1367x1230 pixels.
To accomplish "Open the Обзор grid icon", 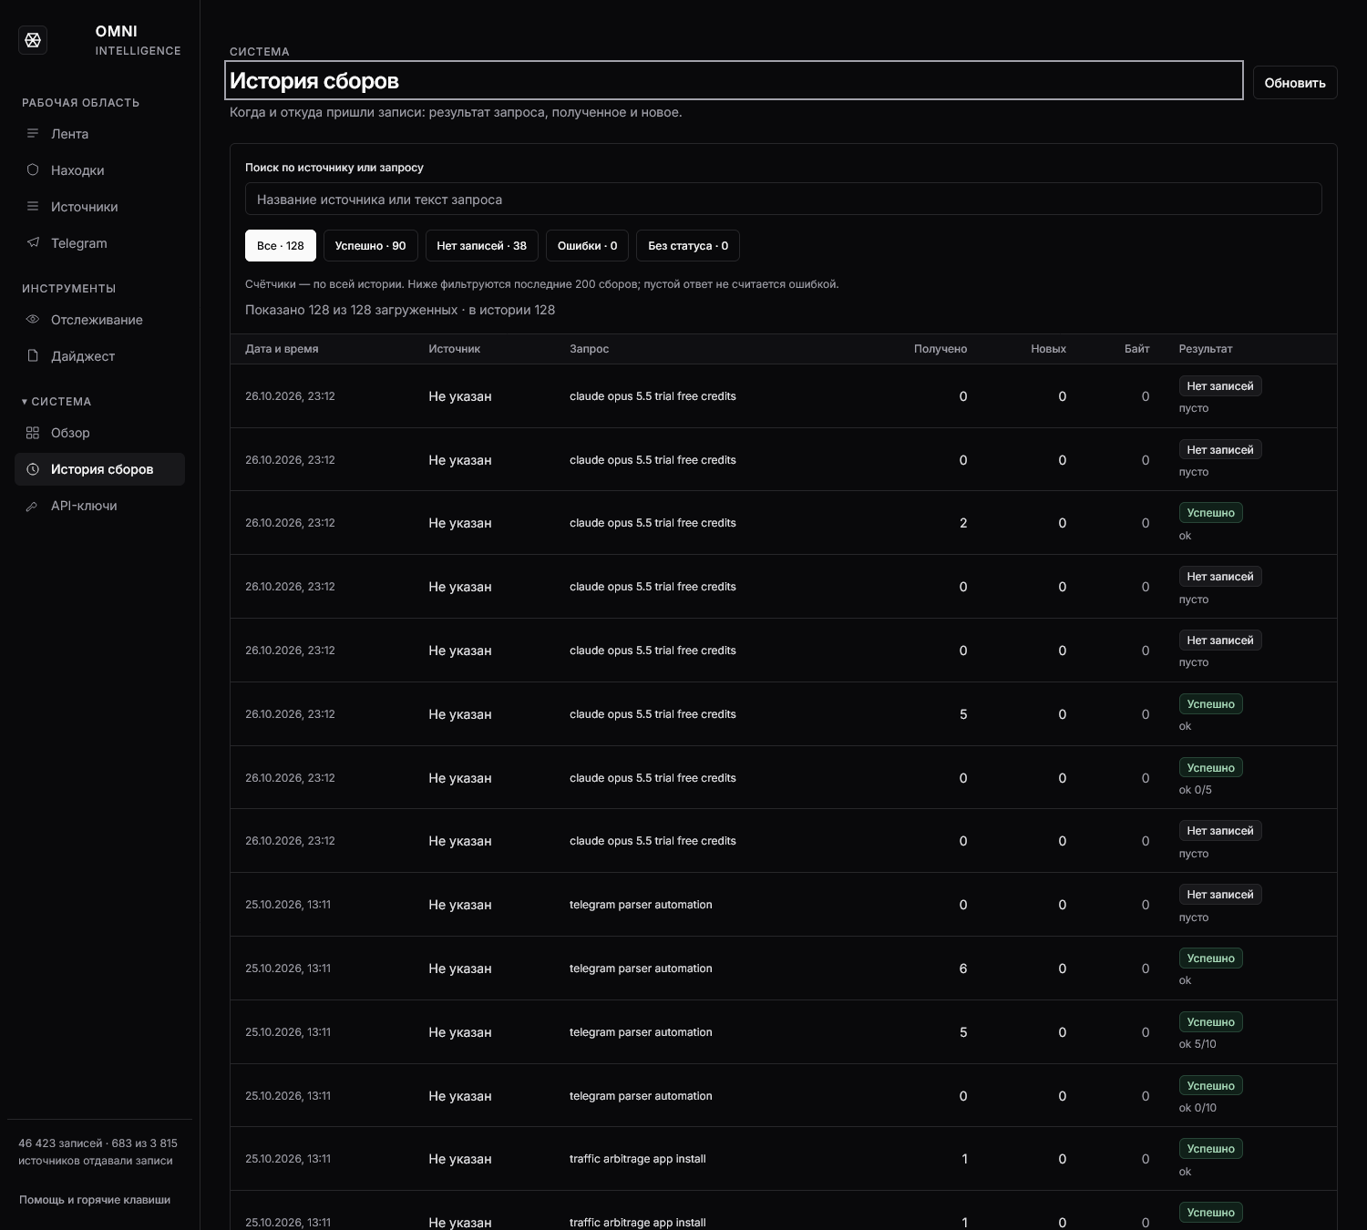I will [x=33, y=433].
